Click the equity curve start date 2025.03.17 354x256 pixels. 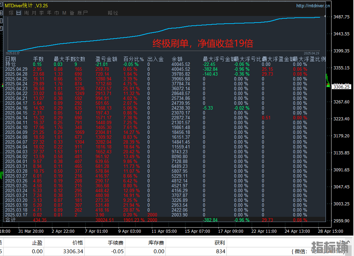tap(12, 53)
